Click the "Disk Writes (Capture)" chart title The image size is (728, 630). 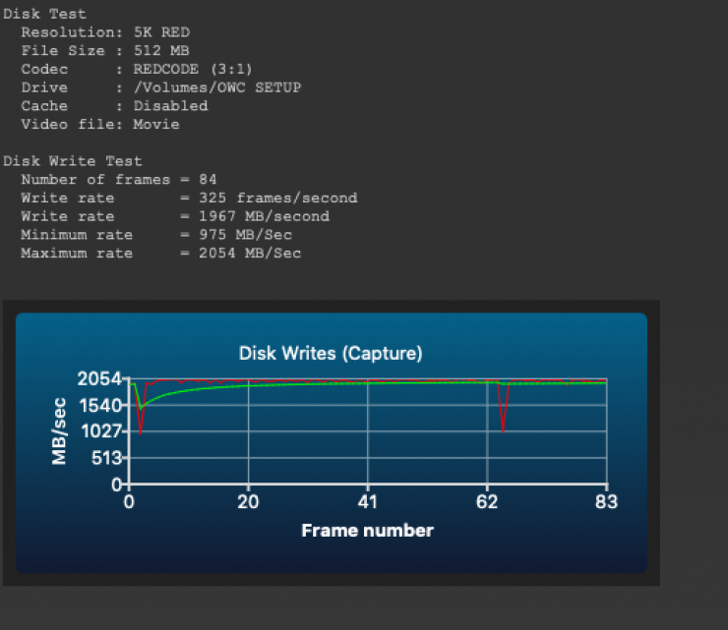click(331, 353)
